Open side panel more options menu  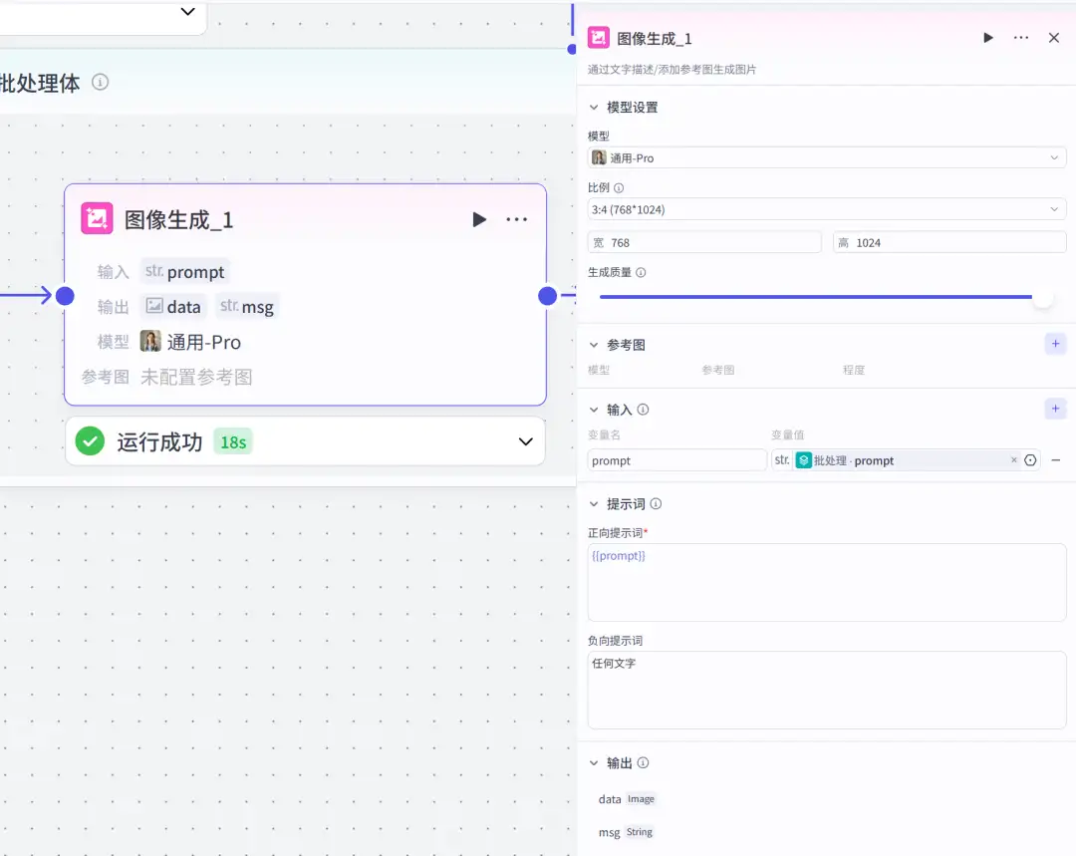(x=1021, y=38)
